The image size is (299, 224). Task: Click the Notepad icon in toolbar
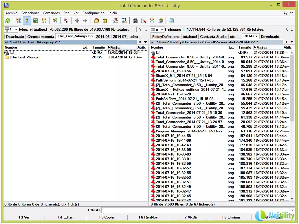[x=171, y=21]
